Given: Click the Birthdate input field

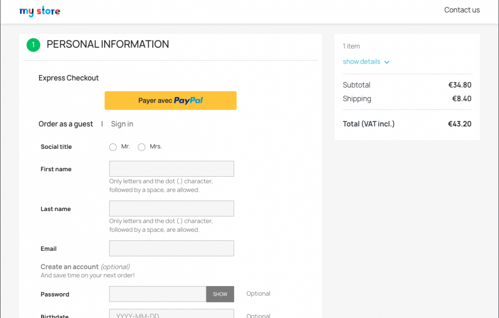Looking at the screenshot, I should click(171, 314).
